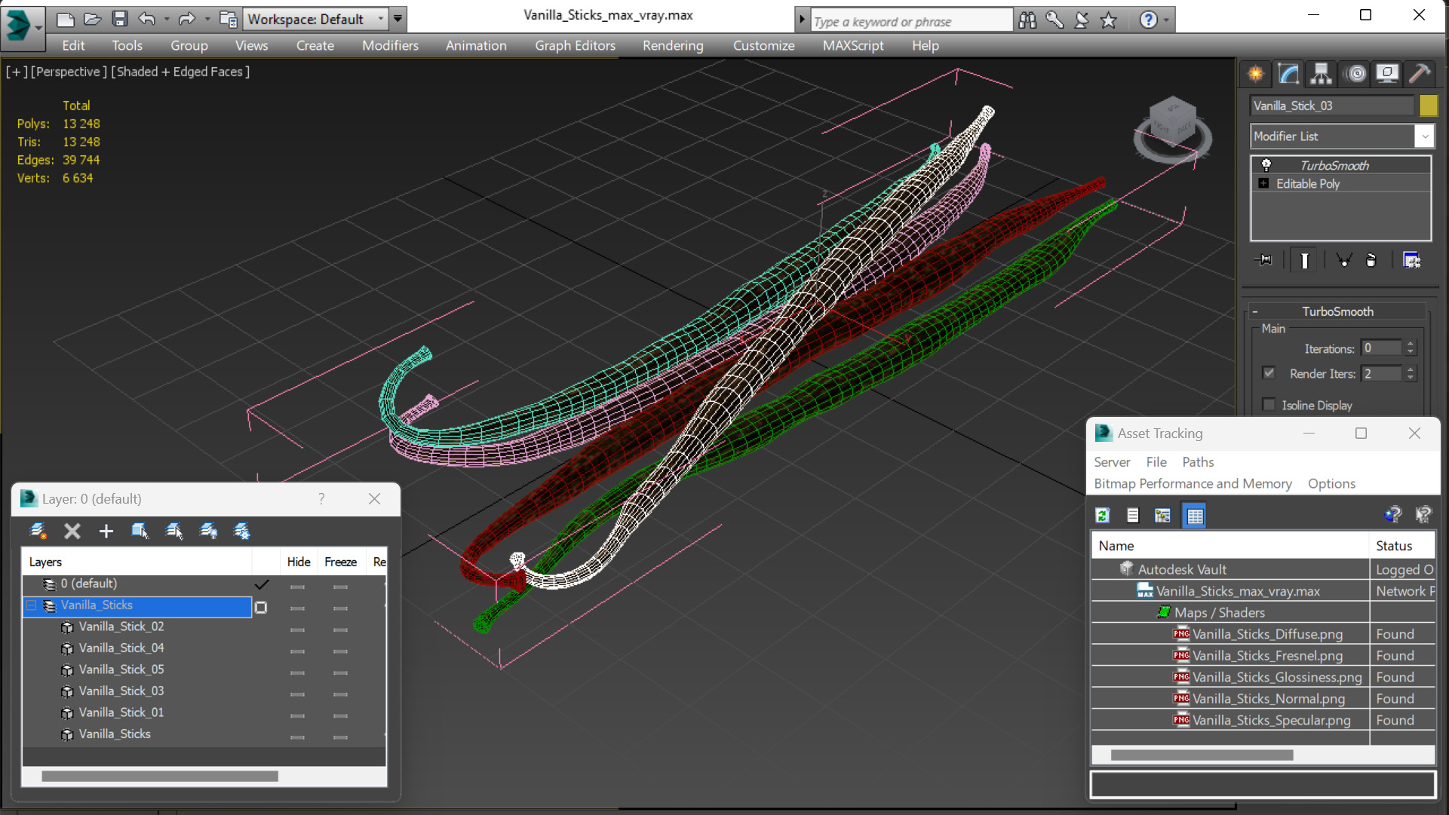The height and width of the screenshot is (815, 1449).
Task: Click the Pin Stack icon
Action: tap(1263, 260)
